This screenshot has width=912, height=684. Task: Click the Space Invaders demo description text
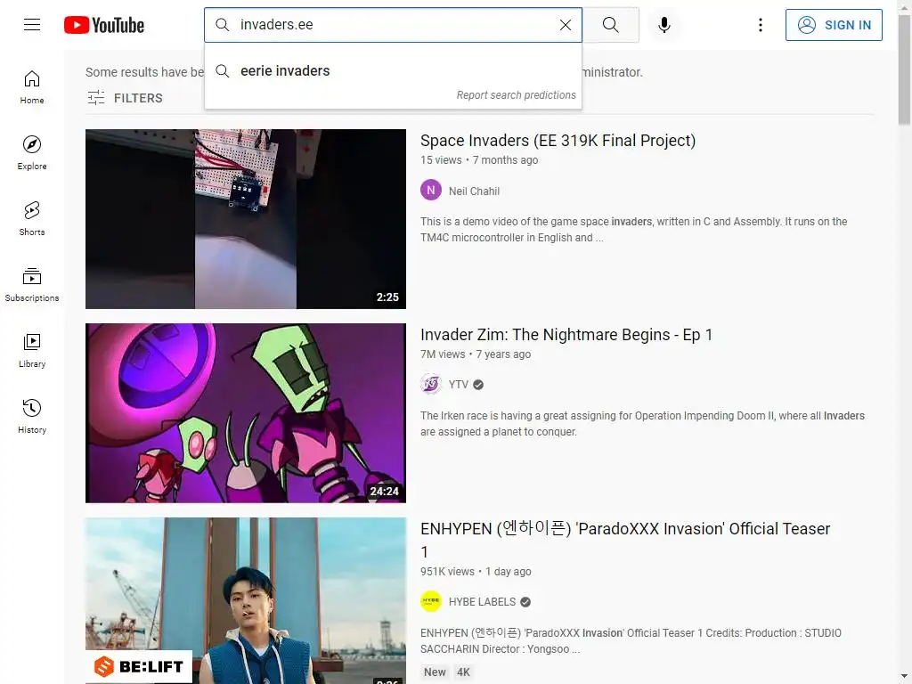click(x=634, y=230)
